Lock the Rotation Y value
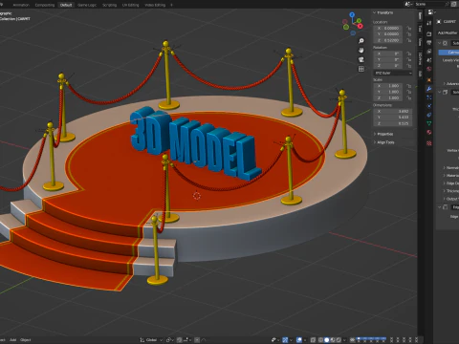This screenshot has height=344, width=459. coord(408,59)
